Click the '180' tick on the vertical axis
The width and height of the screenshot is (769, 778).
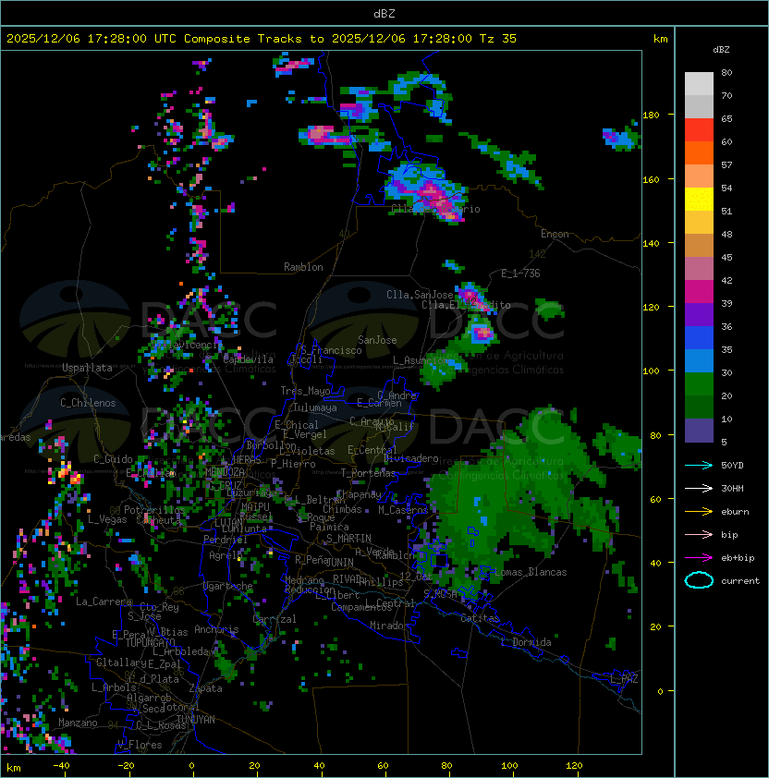[x=651, y=115]
